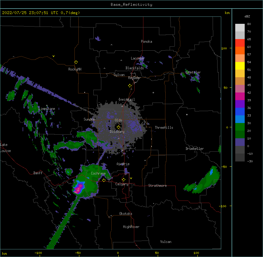Image resolution: width=263 pixels, height=257 pixels.
Task: Click the magenta storm core southwest of Cochrane
Action: (x=78, y=188)
